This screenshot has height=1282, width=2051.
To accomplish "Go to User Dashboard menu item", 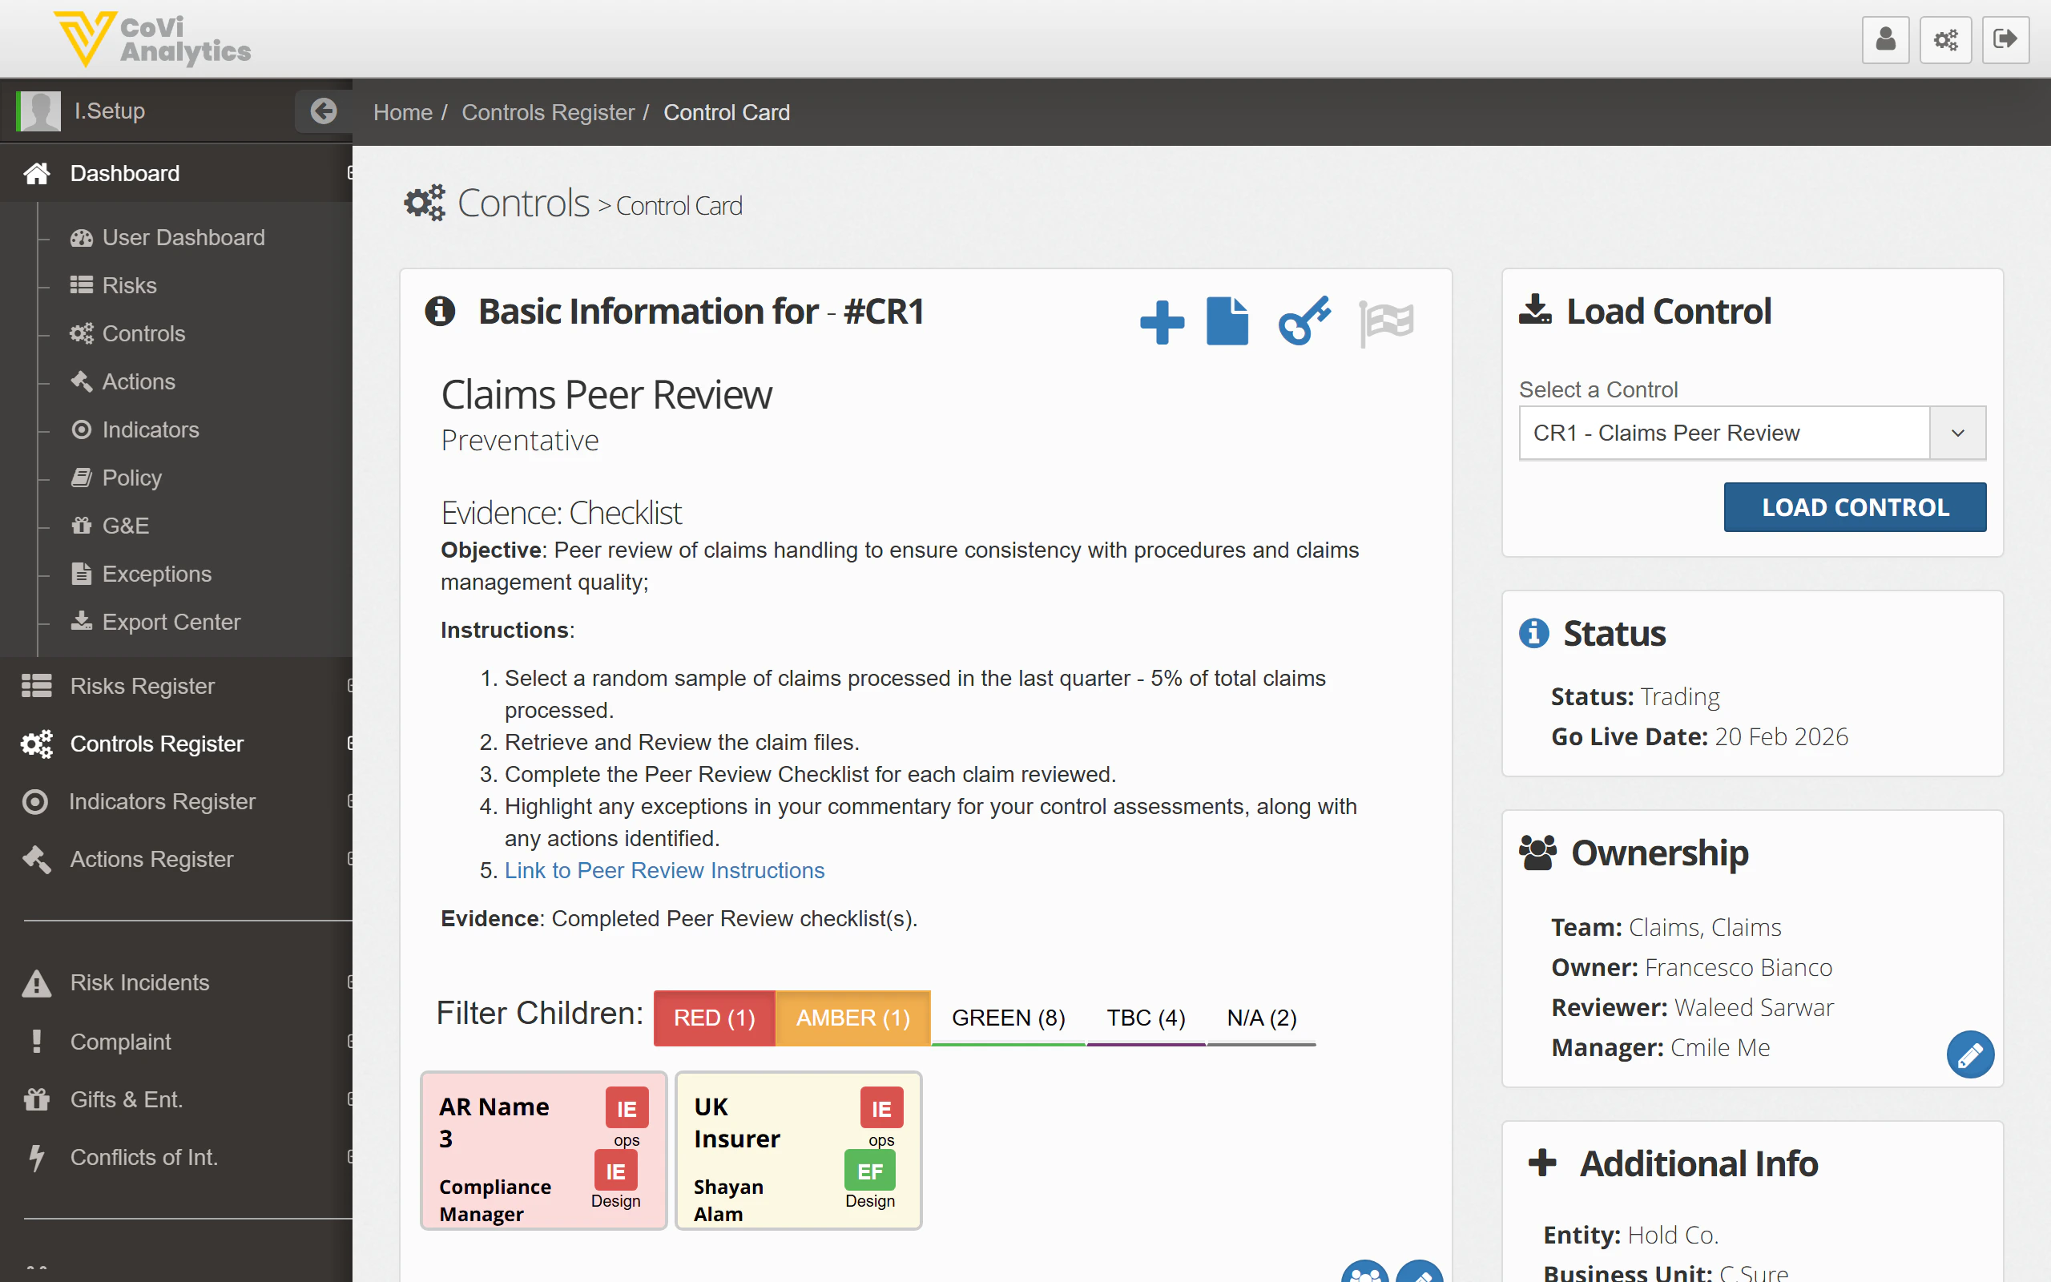I will click(x=183, y=237).
